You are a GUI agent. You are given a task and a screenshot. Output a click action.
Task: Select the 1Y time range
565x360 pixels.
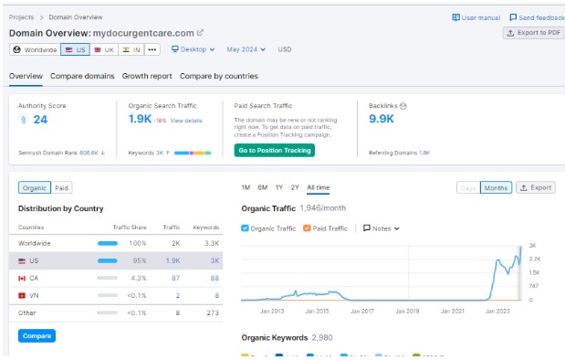(279, 187)
